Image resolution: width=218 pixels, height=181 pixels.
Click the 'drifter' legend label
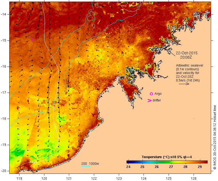(157, 100)
